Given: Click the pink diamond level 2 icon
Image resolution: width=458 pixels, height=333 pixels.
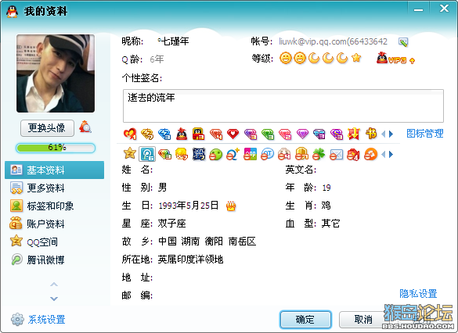Looking at the screenshot, I should click(x=285, y=134).
